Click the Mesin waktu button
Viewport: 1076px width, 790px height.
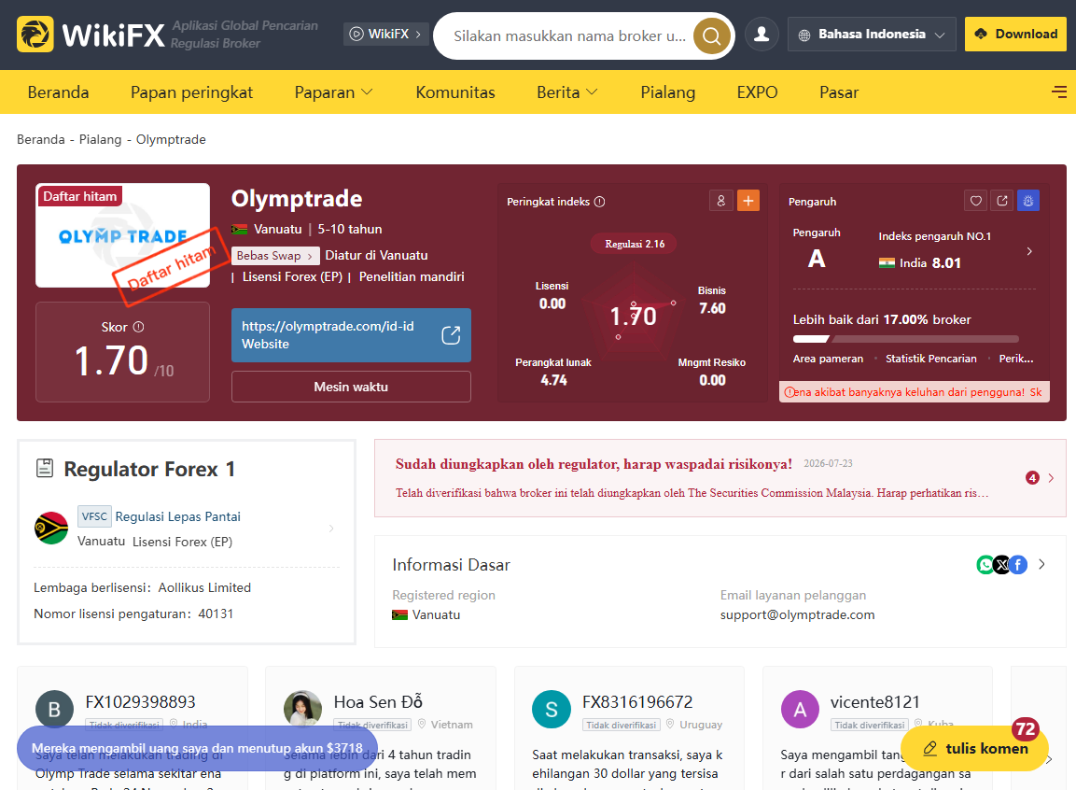(351, 387)
